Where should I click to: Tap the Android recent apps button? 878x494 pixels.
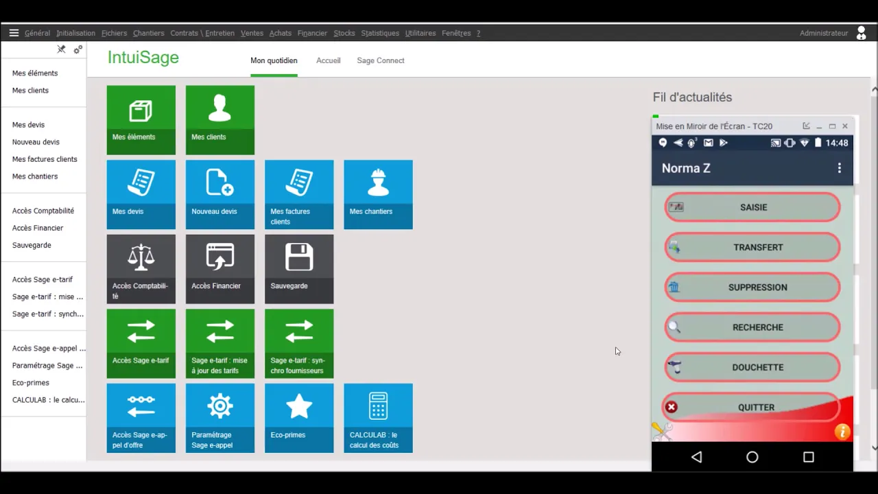click(809, 457)
